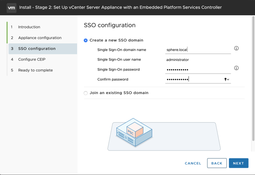The image size is (255, 175).
Task: Click the vertical scrollbar on the right
Action: (x=253, y=78)
